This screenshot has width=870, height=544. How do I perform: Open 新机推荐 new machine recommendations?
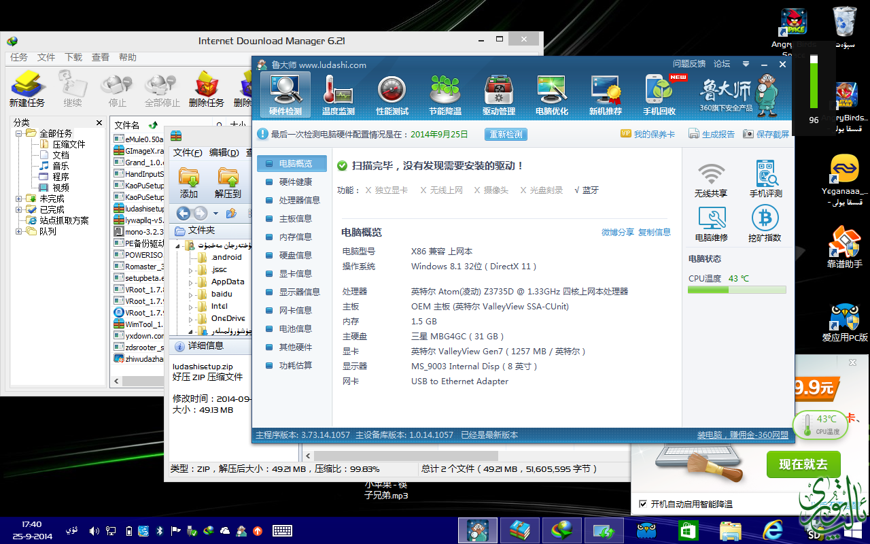(x=606, y=95)
